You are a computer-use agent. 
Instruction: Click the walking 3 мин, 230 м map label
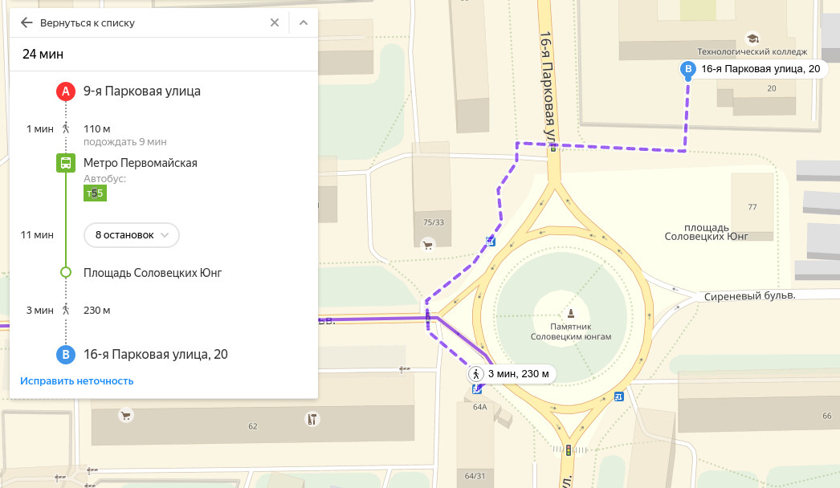point(512,374)
